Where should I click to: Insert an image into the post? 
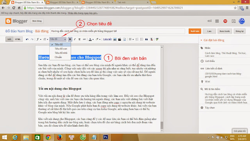pos(115,39)
